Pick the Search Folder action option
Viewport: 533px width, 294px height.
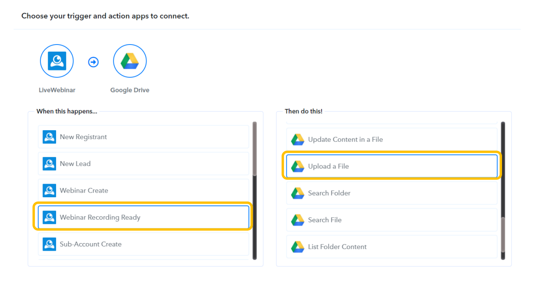(391, 193)
